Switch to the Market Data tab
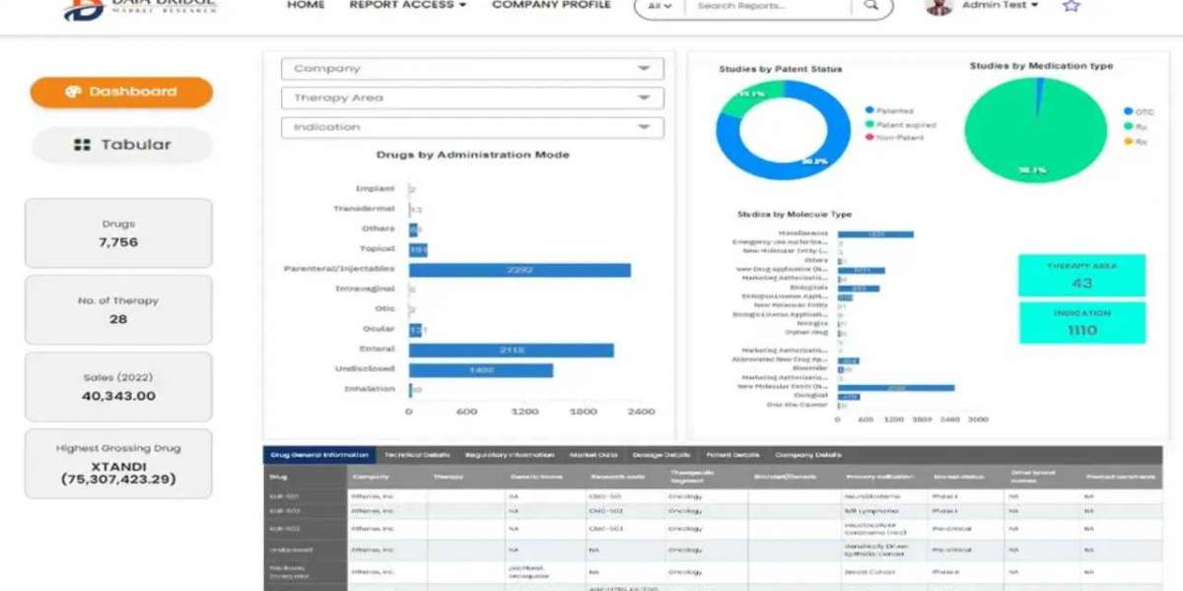The width and height of the screenshot is (1183, 591). (593, 455)
